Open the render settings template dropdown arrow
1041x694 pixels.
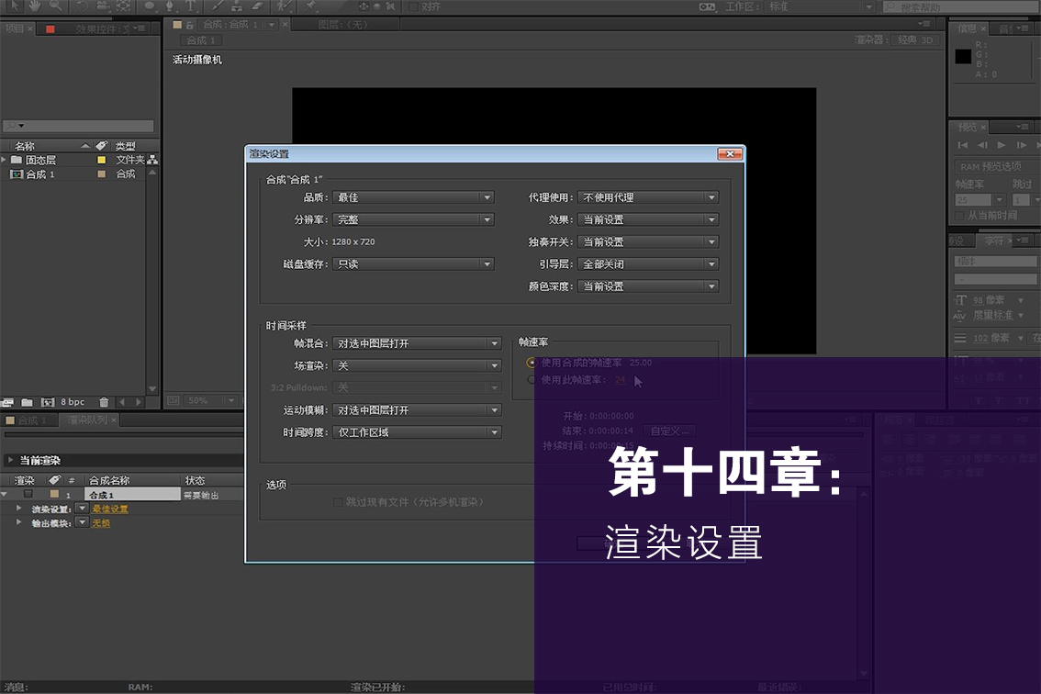click(83, 508)
